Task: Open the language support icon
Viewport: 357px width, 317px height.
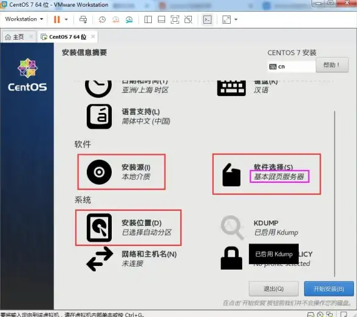Action: pos(99,117)
